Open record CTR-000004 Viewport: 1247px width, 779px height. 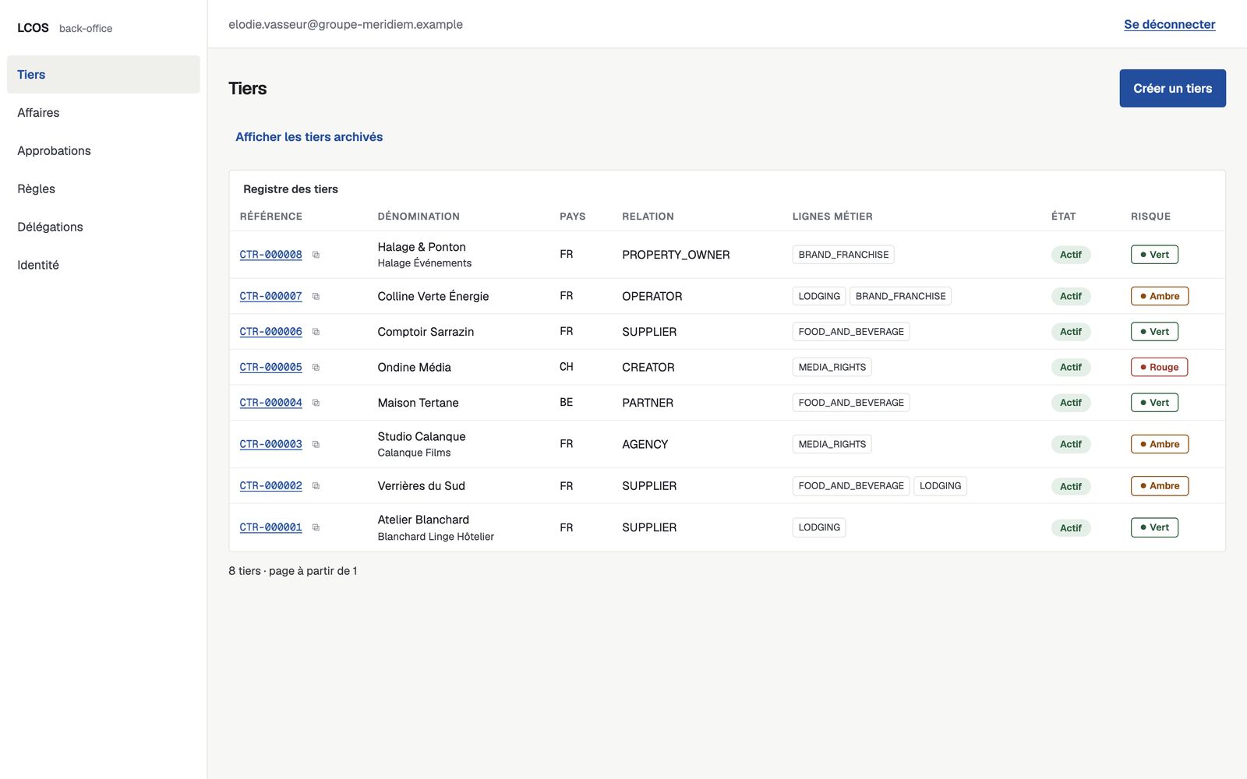pos(270,403)
